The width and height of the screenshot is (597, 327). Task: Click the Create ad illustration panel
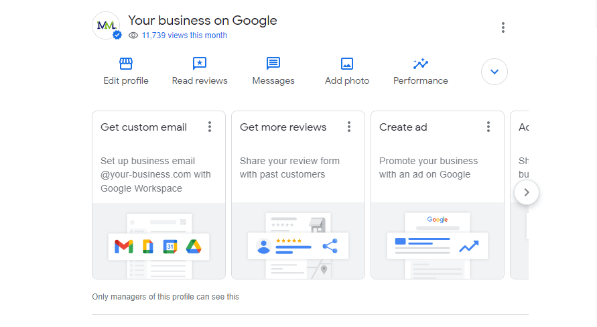point(438,241)
